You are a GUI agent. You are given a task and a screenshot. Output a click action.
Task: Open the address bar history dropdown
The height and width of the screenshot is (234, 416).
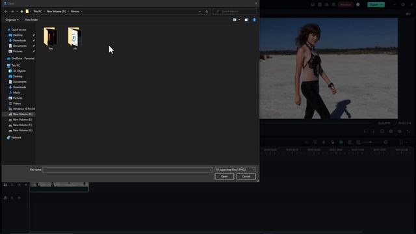[x=200, y=12]
